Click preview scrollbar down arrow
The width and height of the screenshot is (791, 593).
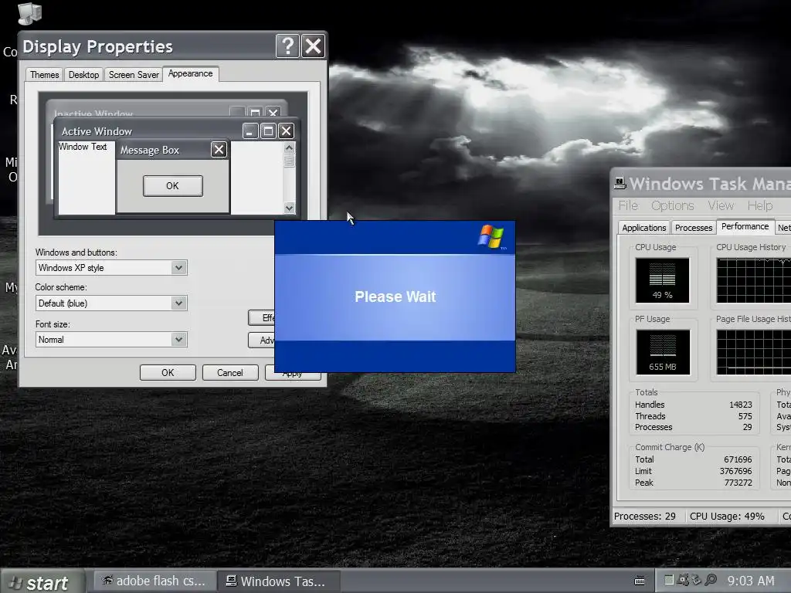(x=289, y=207)
